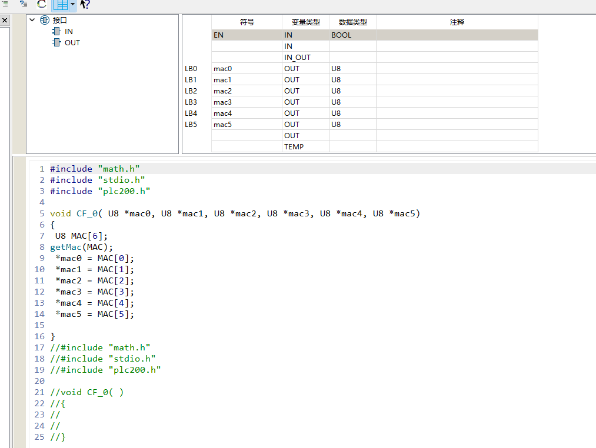The height and width of the screenshot is (448, 596).
Task: Click the U8 data type of mac2
Action: [353, 91]
